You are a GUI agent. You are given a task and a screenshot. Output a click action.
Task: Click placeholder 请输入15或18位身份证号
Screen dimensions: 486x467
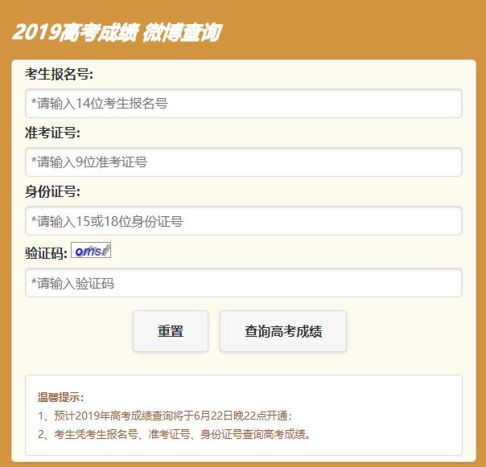pos(107,221)
